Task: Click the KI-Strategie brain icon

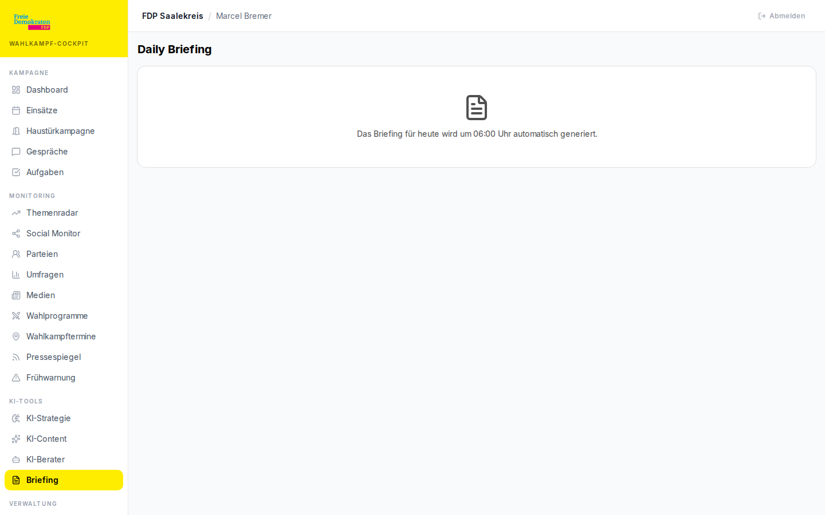Action: [x=16, y=418]
